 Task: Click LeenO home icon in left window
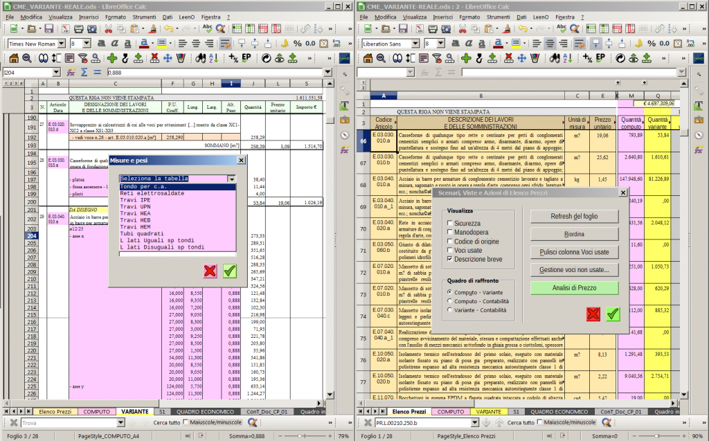point(14,58)
